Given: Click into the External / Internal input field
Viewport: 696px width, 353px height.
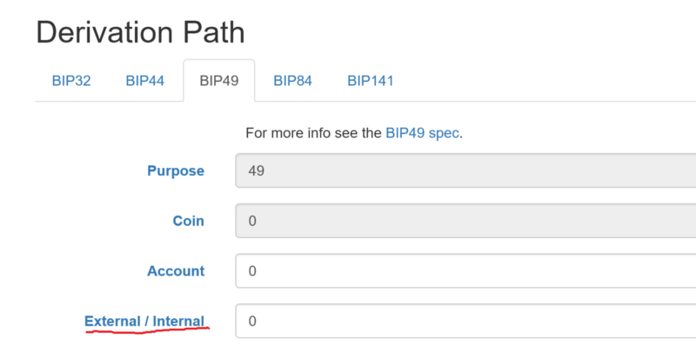Looking at the screenshot, I should pos(465,321).
